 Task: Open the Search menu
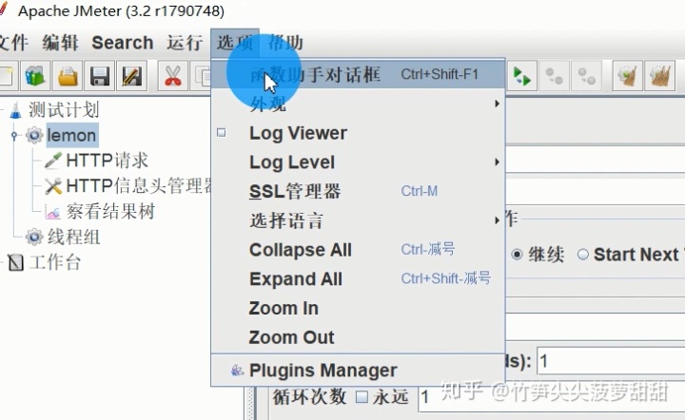(123, 43)
